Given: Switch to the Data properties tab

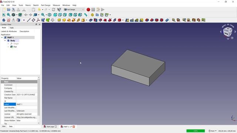Looking at the screenshot, I should tap(11, 126).
